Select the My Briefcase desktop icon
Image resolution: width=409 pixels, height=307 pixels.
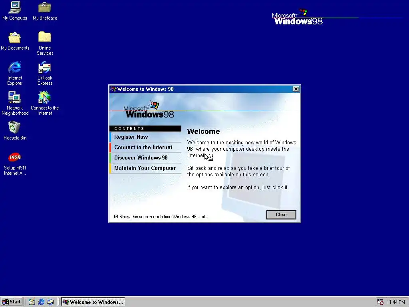(45, 10)
